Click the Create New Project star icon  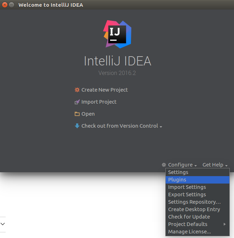[x=77, y=90]
